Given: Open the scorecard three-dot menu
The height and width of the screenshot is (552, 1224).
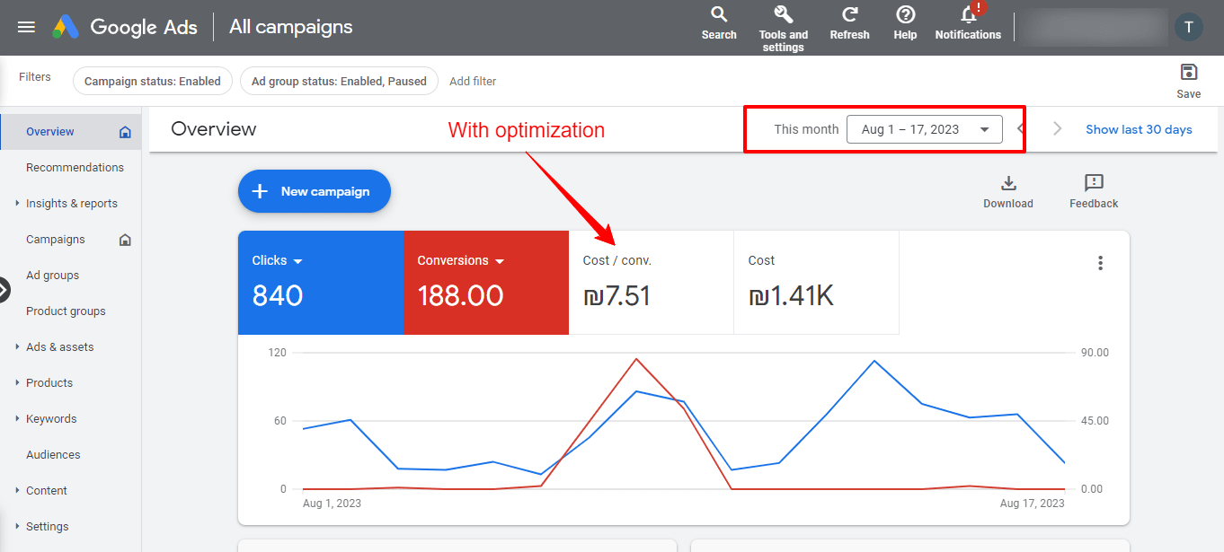Looking at the screenshot, I should [x=1100, y=263].
